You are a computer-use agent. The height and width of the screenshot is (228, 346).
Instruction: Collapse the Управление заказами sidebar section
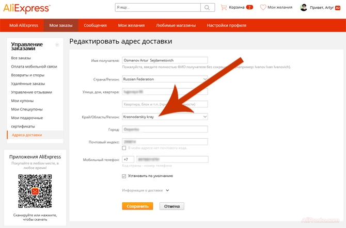pos(57,45)
